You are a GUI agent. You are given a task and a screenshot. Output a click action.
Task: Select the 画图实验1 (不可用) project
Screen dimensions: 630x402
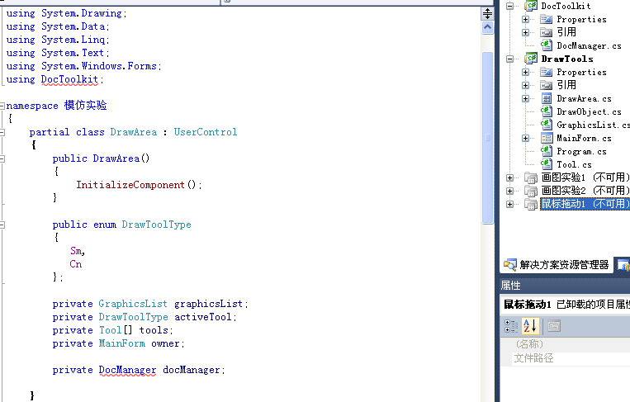click(x=585, y=177)
